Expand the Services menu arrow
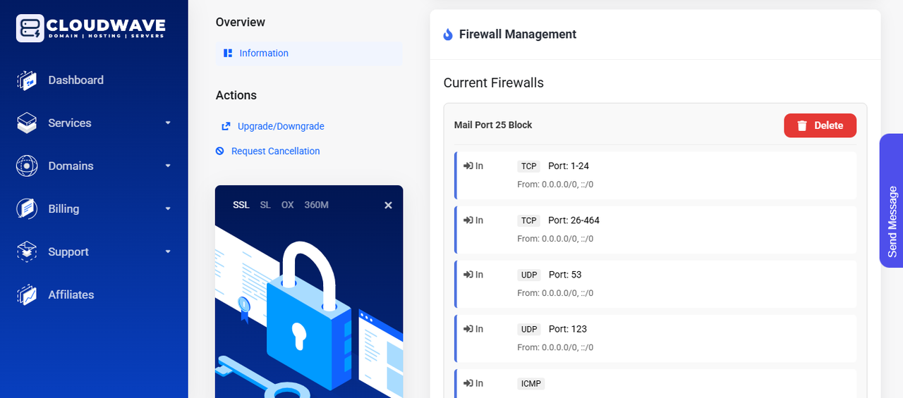 click(168, 123)
